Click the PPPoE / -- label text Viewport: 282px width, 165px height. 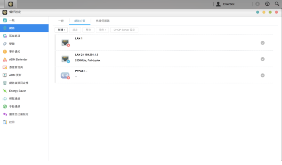81,71
